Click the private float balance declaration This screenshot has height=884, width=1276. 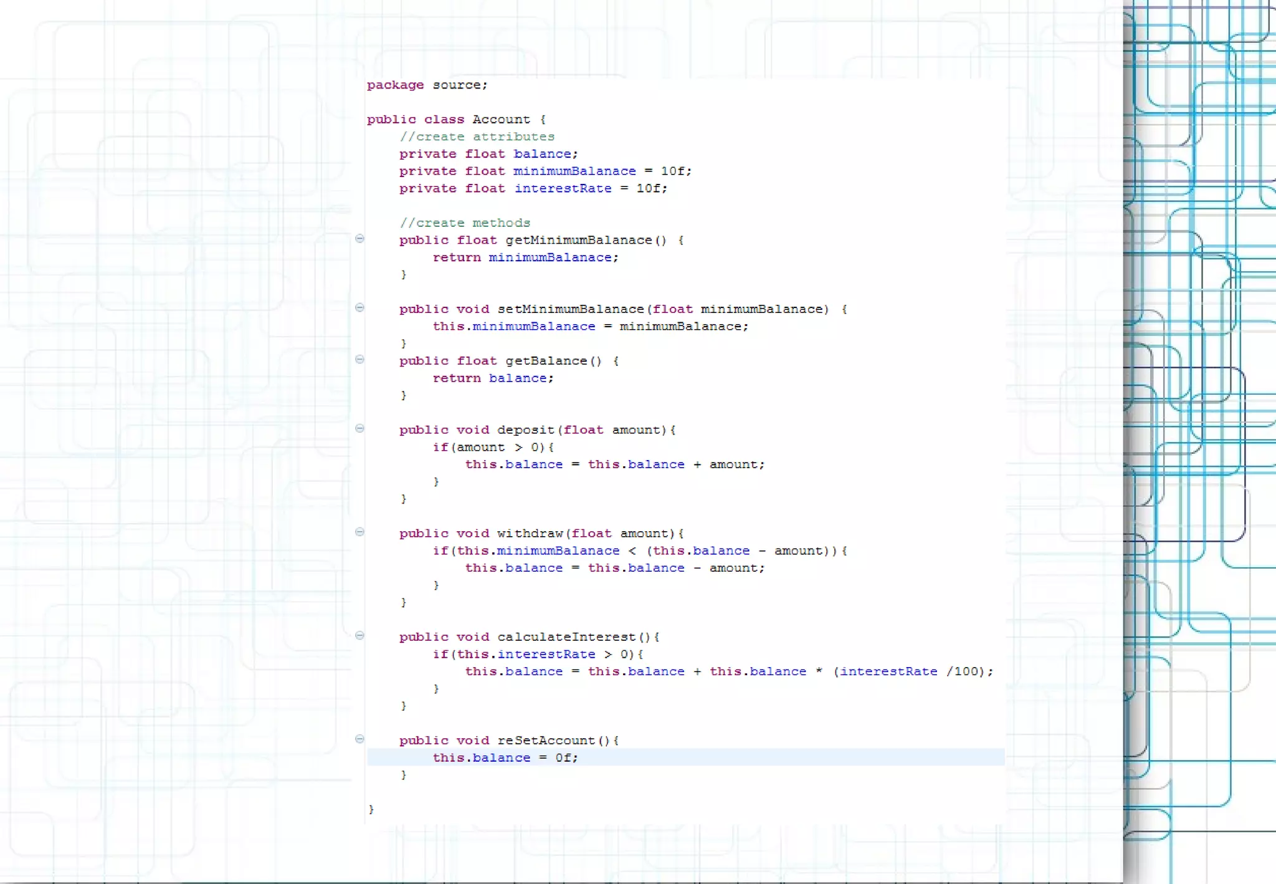(x=488, y=154)
